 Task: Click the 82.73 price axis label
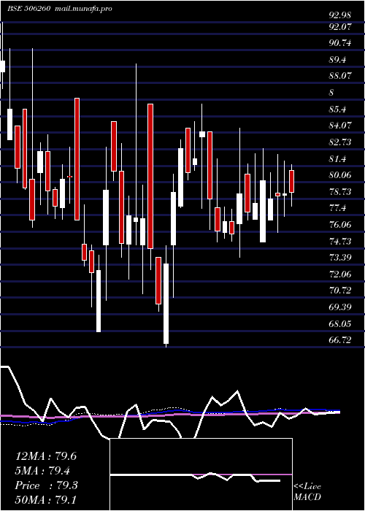point(340,142)
